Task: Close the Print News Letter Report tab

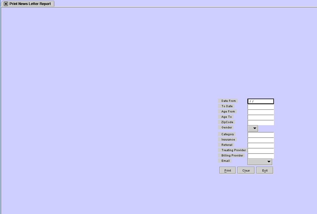Action: tap(6, 4)
